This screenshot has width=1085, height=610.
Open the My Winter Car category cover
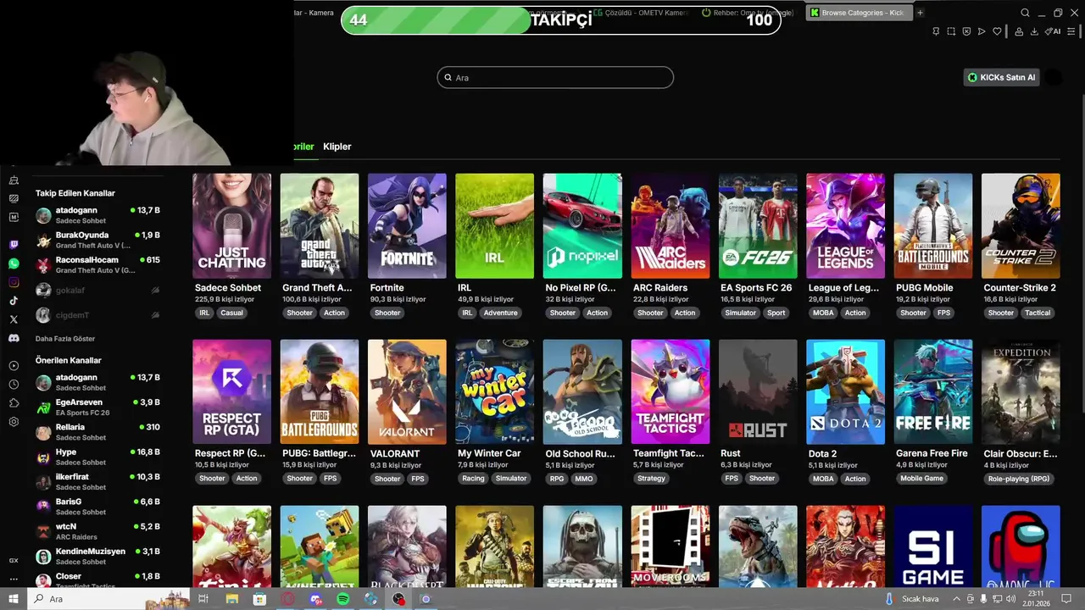(x=494, y=392)
